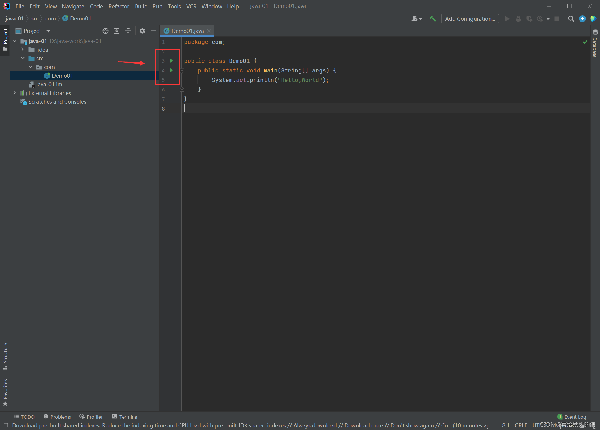Open the Refactor menu
This screenshot has height=430, width=600.
(119, 6)
